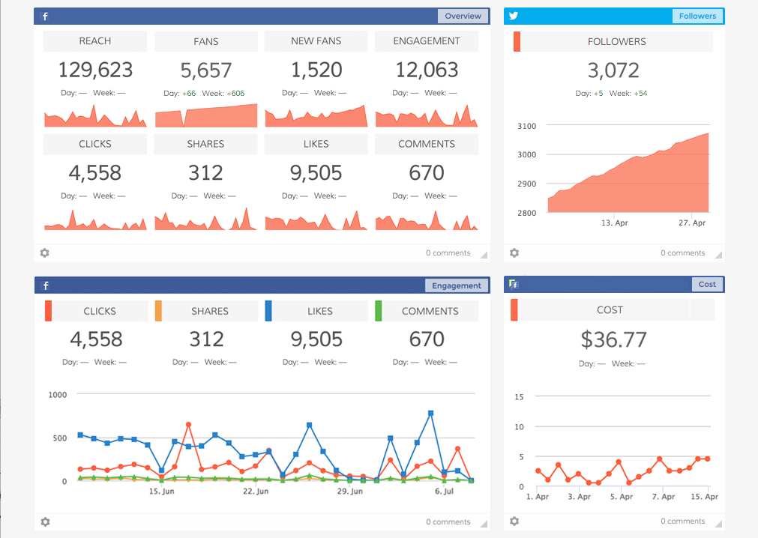Toggle the orange Shares series swatch
This screenshot has width=758, height=538.
[158, 311]
